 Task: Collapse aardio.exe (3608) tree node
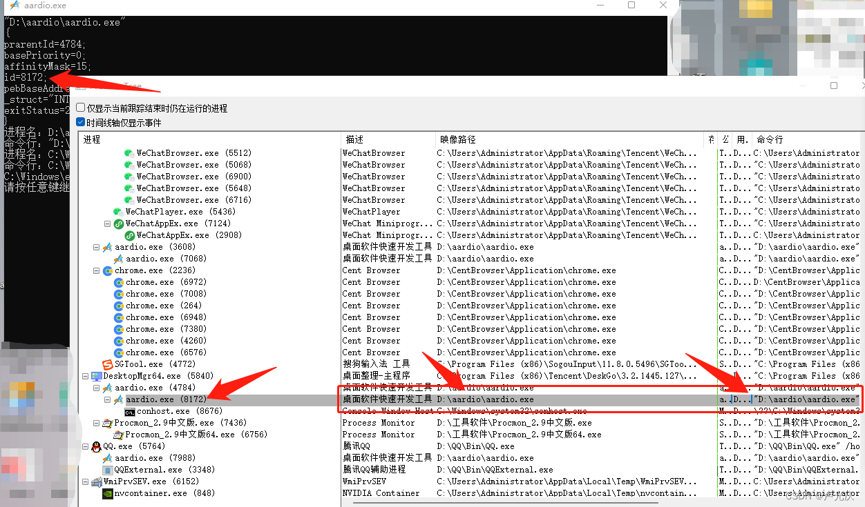coord(97,247)
